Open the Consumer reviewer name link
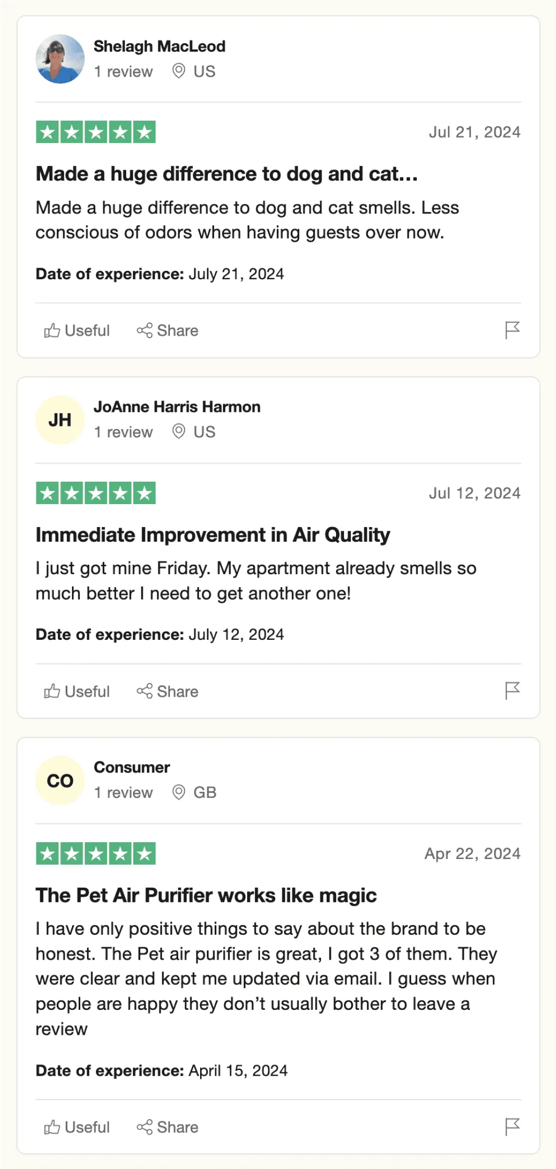The height and width of the screenshot is (1169, 556). pos(132,768)
